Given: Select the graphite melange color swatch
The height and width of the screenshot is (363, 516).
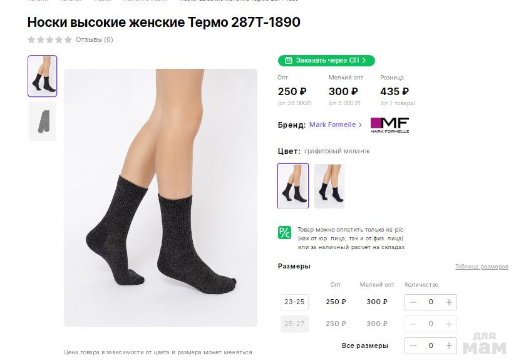Looking at the screenshot, I should pos(293,186).
